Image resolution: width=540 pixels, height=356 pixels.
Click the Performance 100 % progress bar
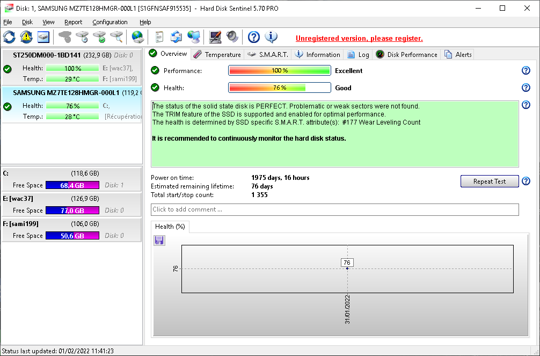280,70
